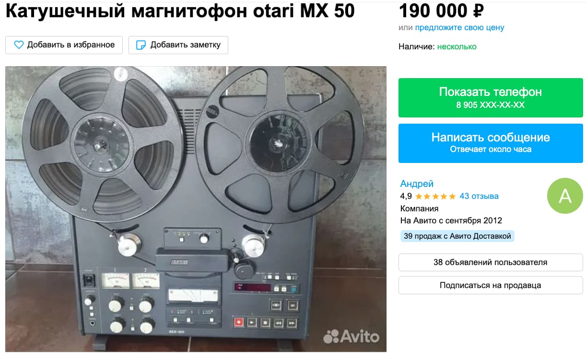The image size is (586, 359).
Task: Click the 190 000 ₽ price
Action: [441, 11]
